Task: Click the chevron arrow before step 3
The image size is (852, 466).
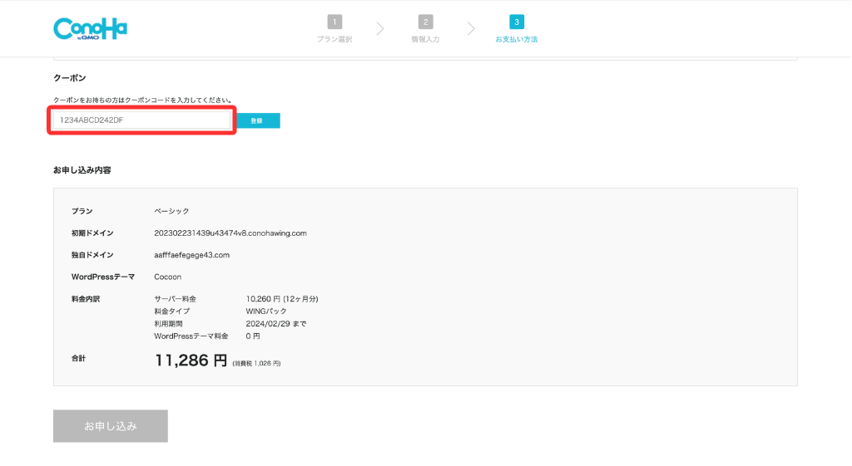Action: pyautogui.click(x=471, y=28)
